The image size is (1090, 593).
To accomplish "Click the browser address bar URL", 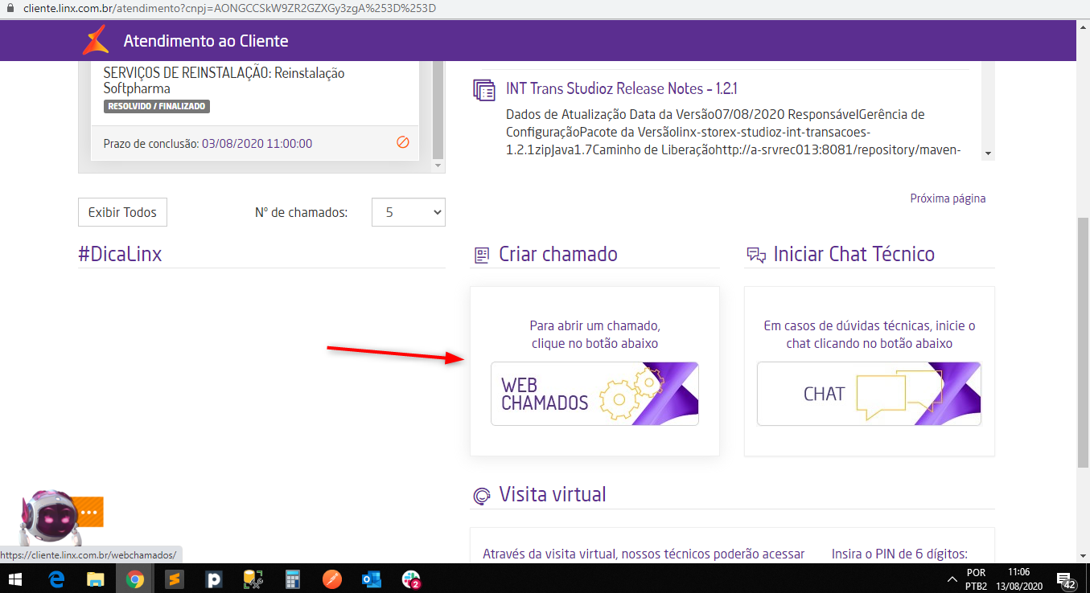I will pyautogui.click(x=229, y=8).
